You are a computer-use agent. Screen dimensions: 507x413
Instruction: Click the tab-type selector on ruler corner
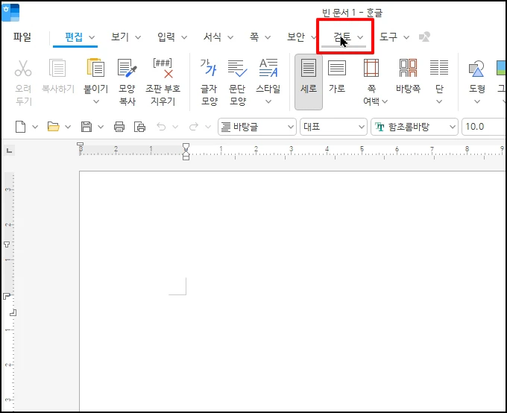[9, 151]
